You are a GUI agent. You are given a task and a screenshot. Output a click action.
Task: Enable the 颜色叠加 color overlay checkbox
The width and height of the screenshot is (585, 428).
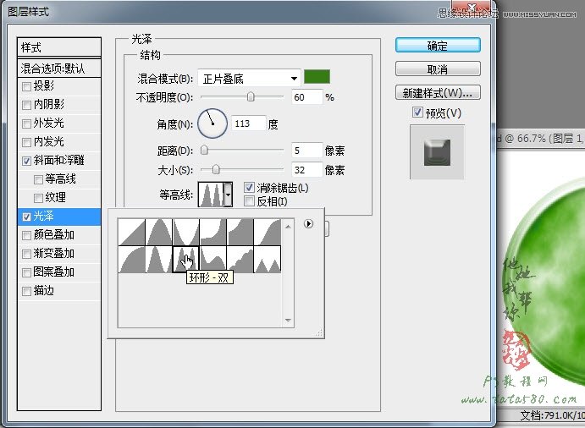tap(26, 235)
